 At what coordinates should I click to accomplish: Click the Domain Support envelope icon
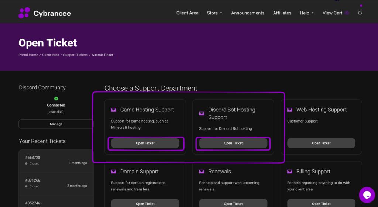[x=114, y=172]
